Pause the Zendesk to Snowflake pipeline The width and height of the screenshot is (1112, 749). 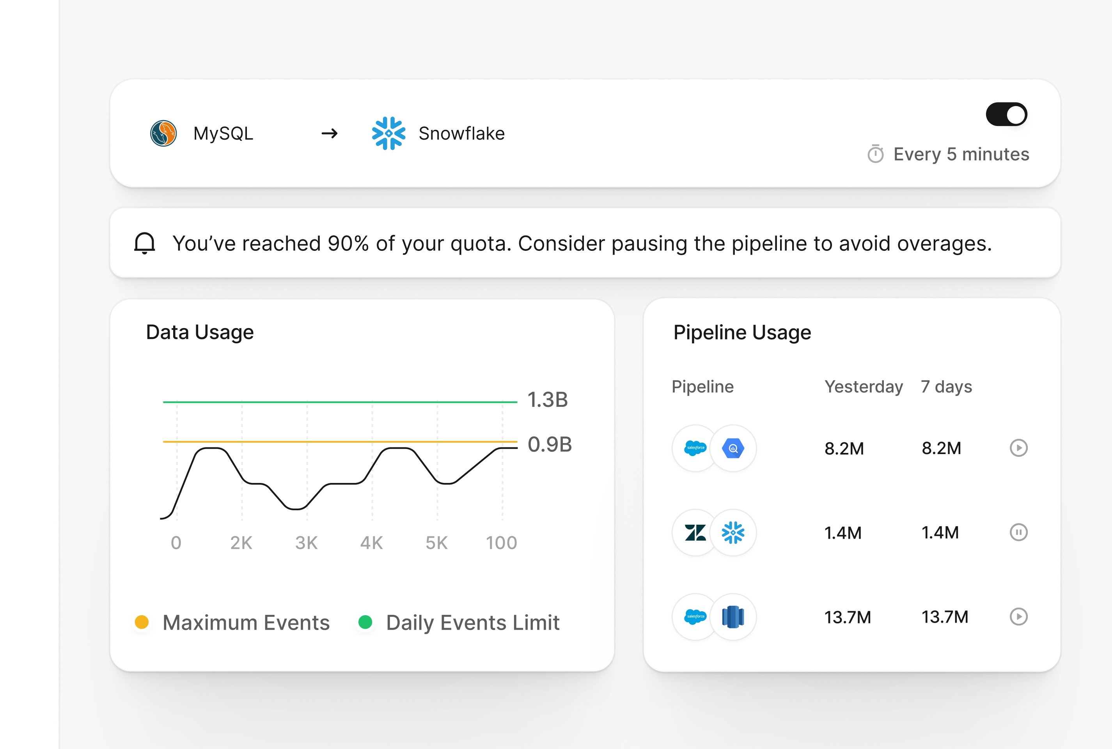(x=1020, y=532)
